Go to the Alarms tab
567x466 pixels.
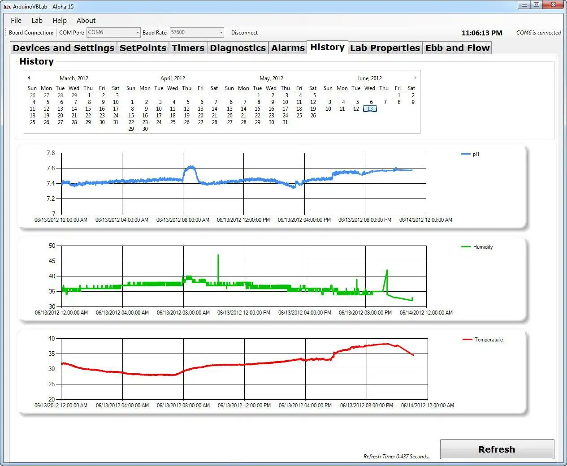point(288,48)
